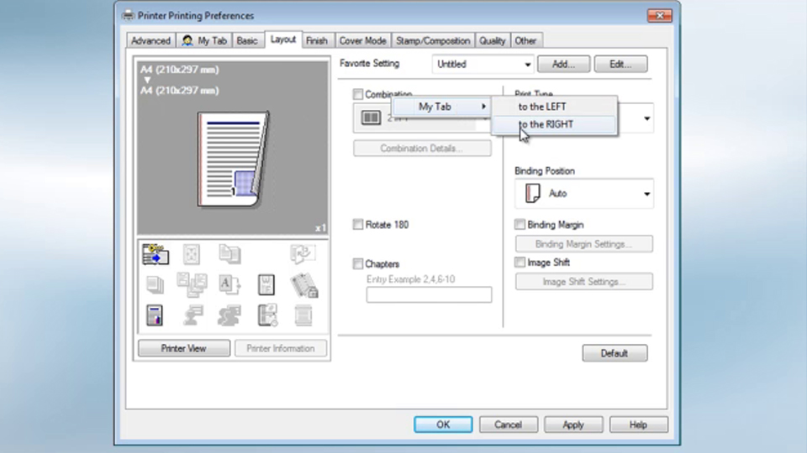The width and height of the screenshot is (807, 453).
Task: Click the Printer View button
Action: (x=183, y=348)
